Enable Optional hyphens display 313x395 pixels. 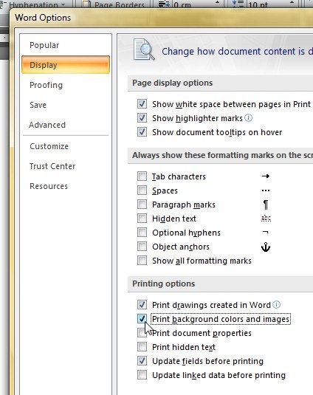pos(142,233)
